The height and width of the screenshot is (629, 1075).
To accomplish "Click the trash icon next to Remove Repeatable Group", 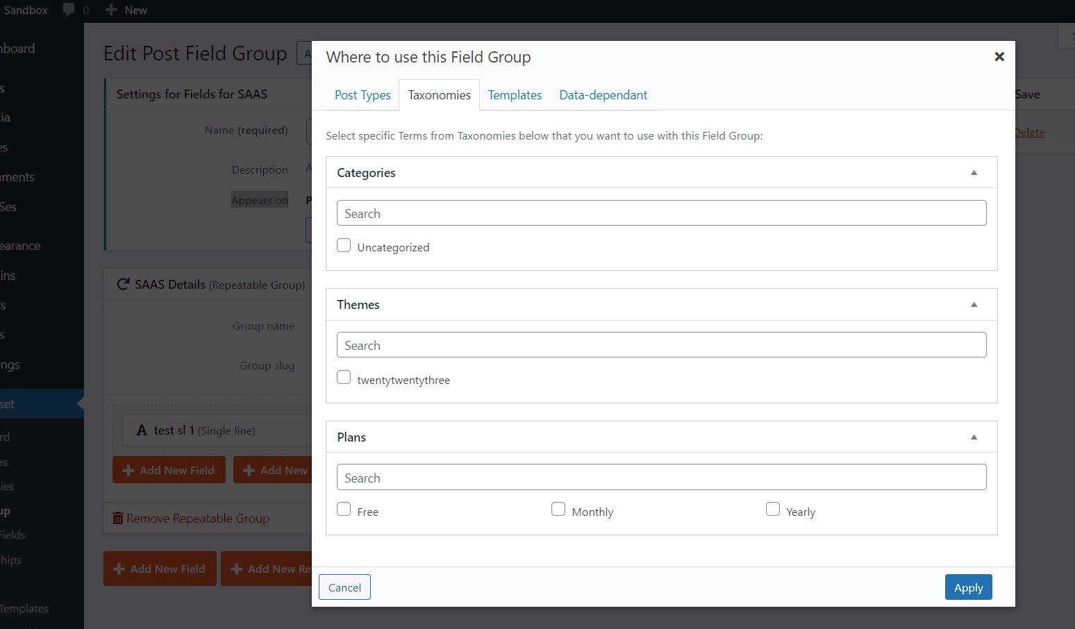I will [117, 518].
